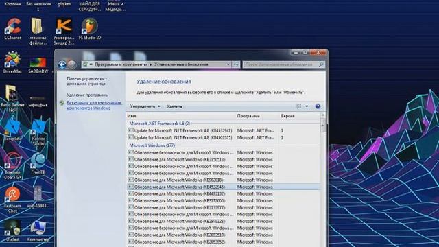Select the gfhjkm desktop item
The height and width of the screenshot is (247, 439).
click(x=64, y=4)
